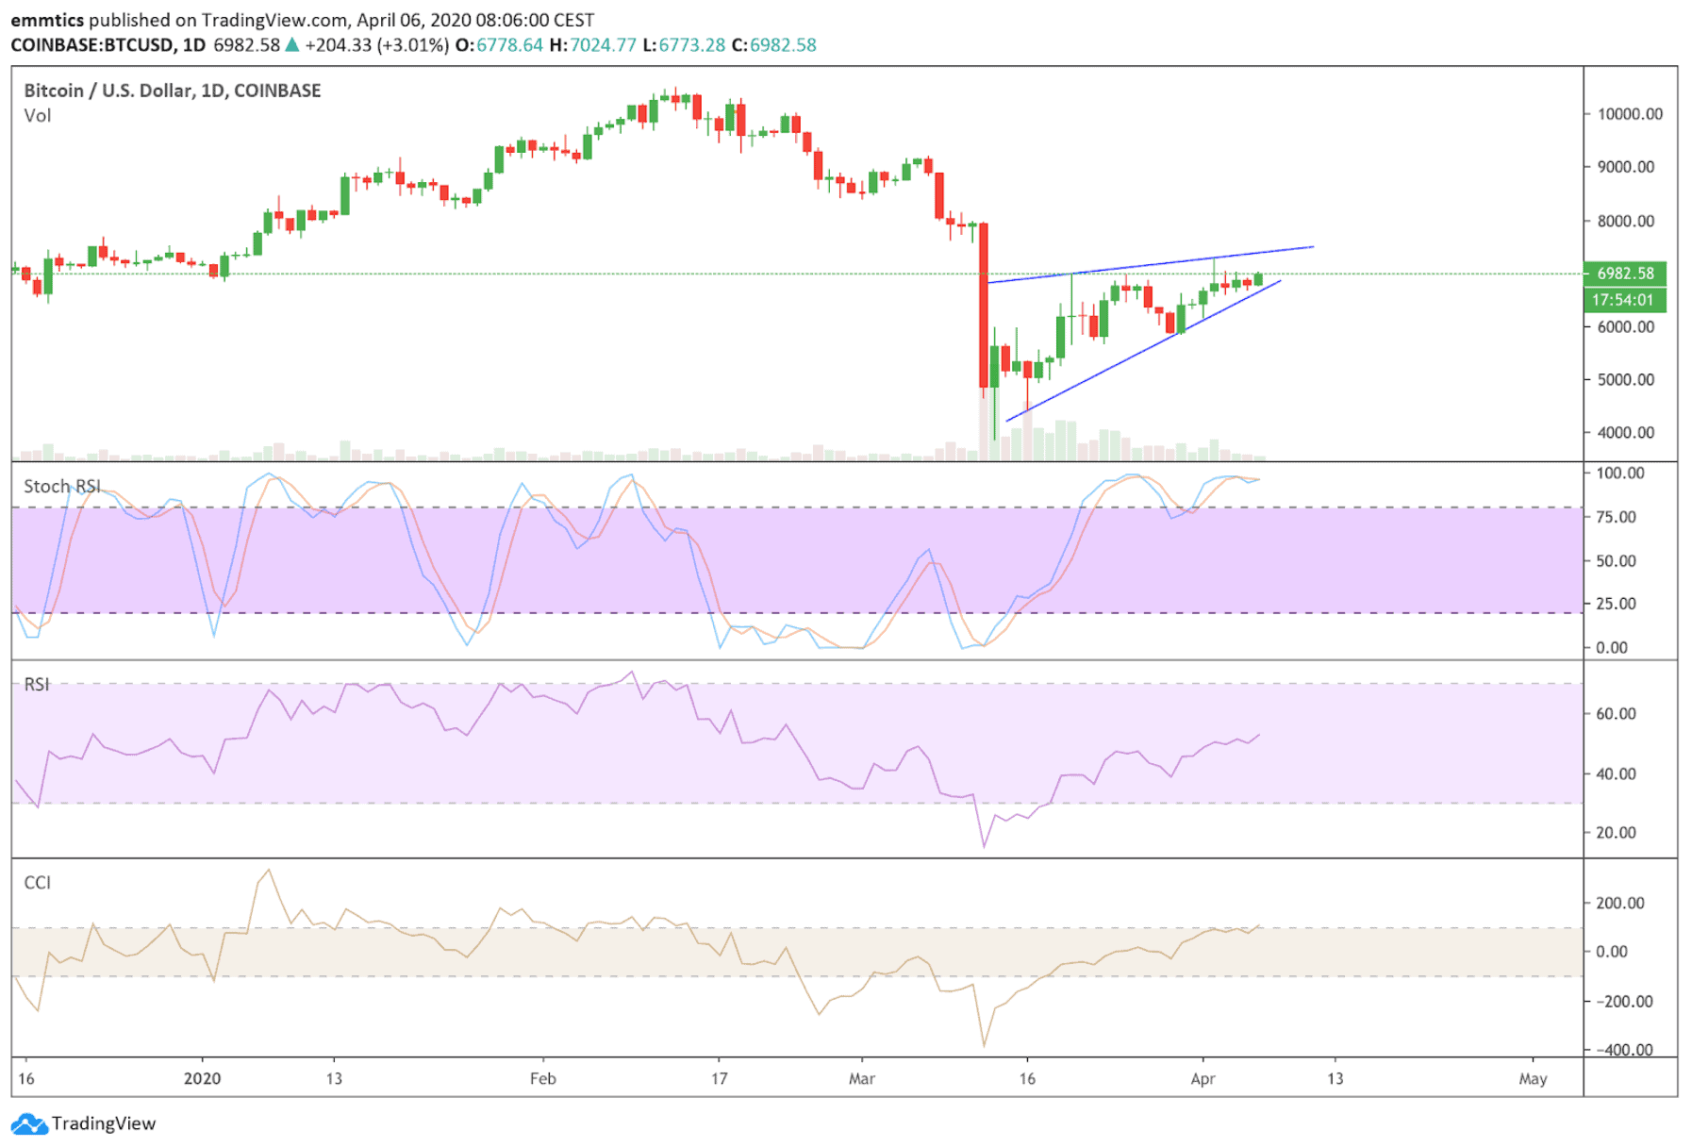This screenshot has height=1147, width=1692.
Task: Click the 60.00 RSI axis label
Action: click(1617, 714)
